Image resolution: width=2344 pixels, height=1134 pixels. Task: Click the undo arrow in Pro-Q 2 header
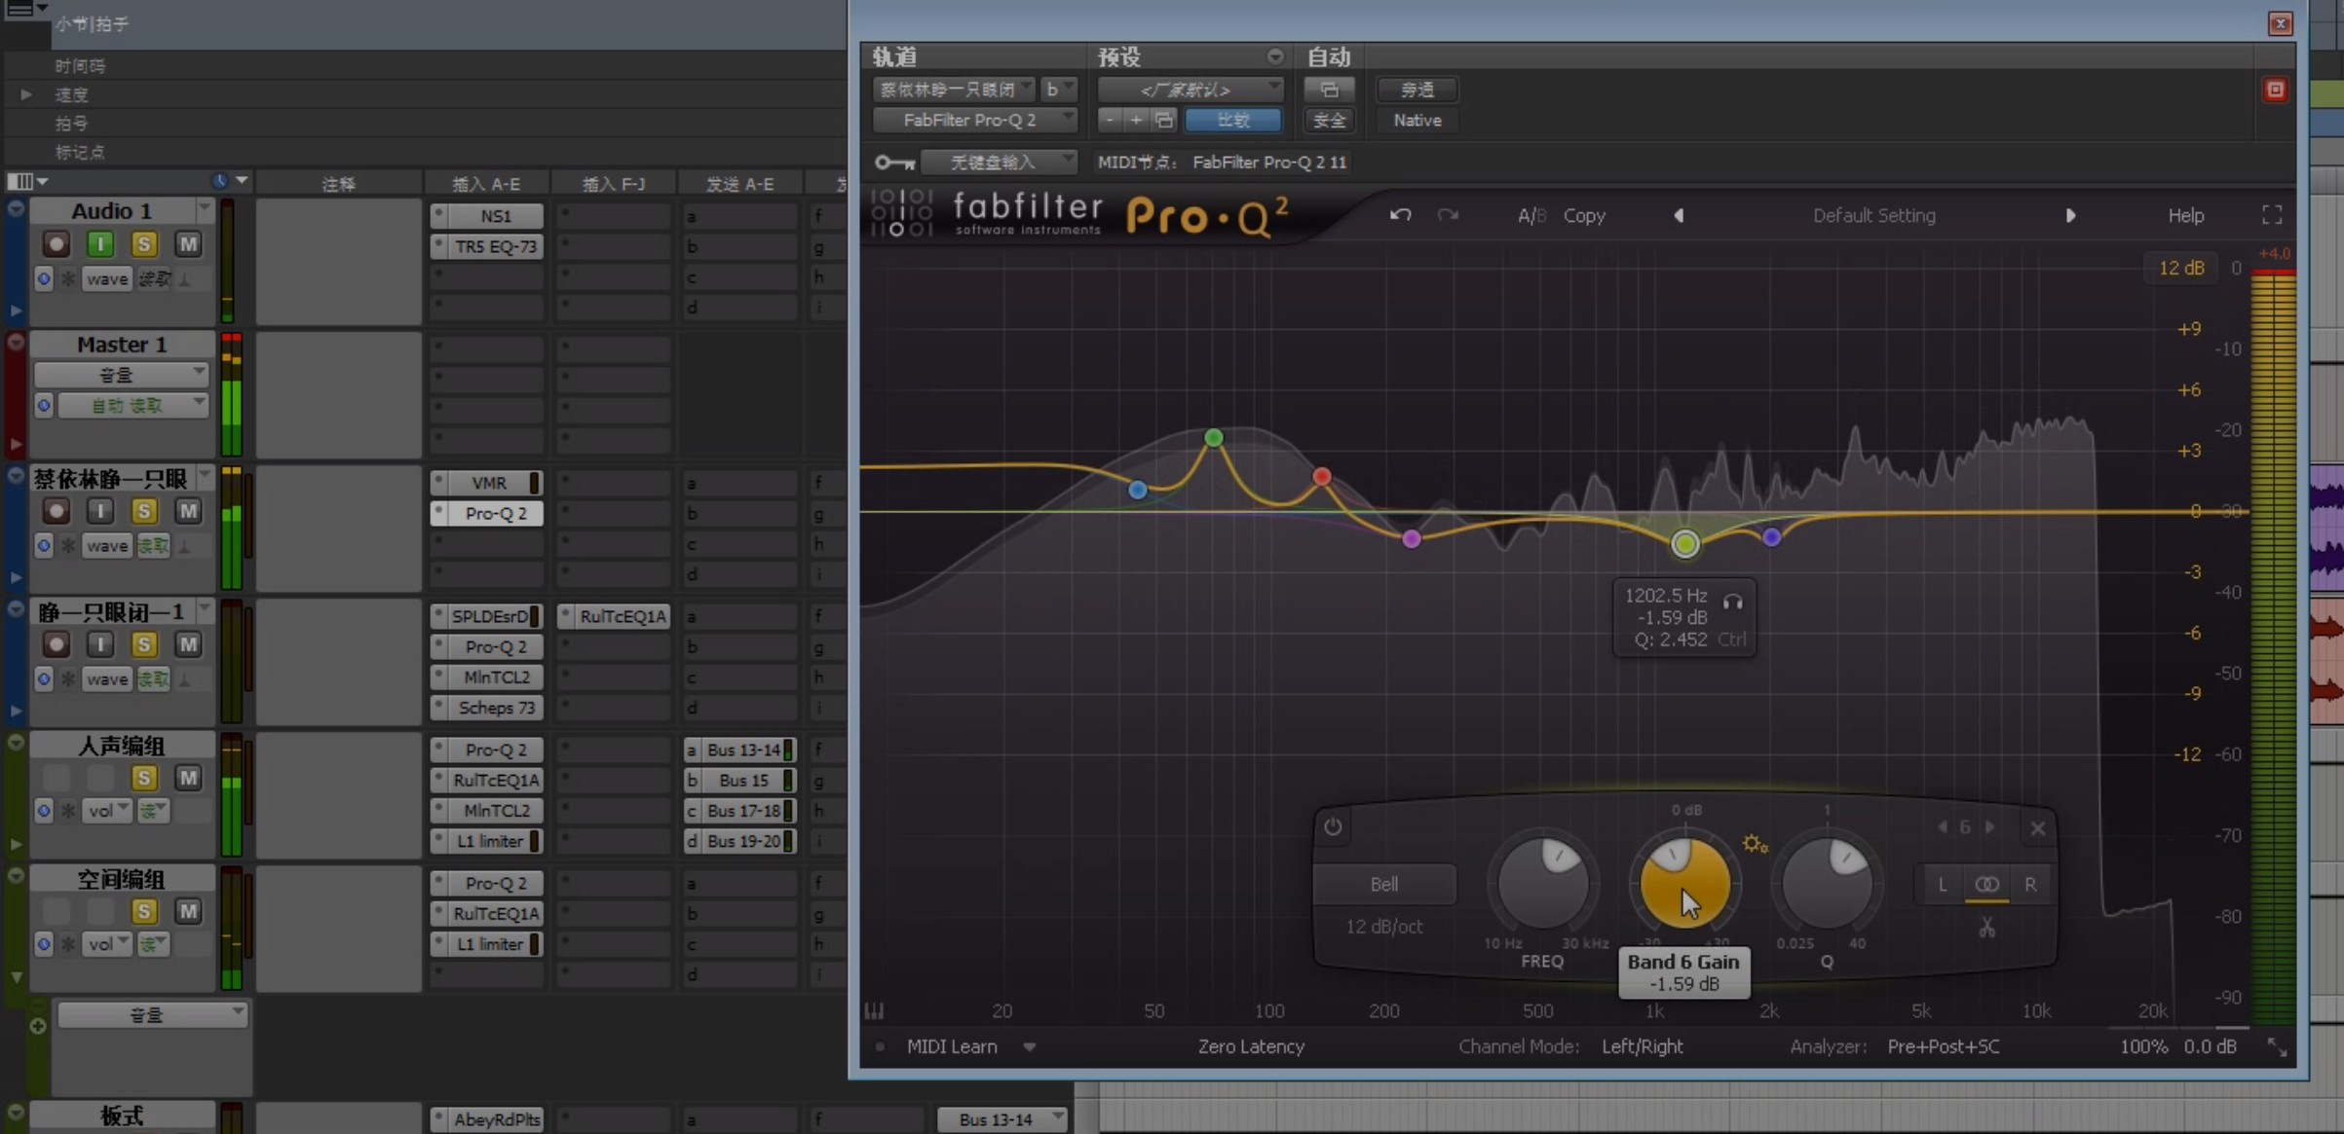point(1400,215)
